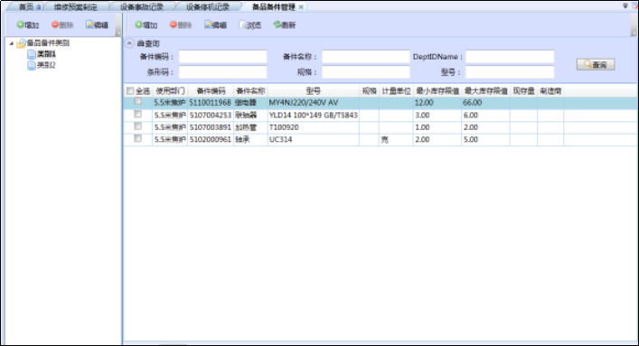Select 类别2 in the category tree

point(46,65)
